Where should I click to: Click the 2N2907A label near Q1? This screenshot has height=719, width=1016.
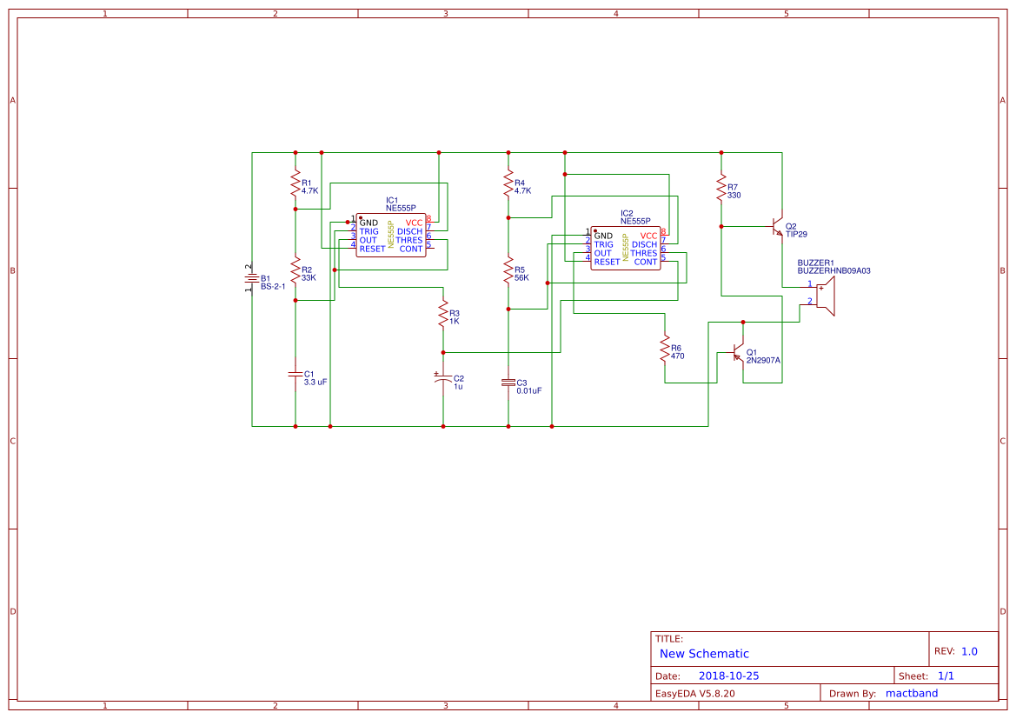[x=762, y=361]
